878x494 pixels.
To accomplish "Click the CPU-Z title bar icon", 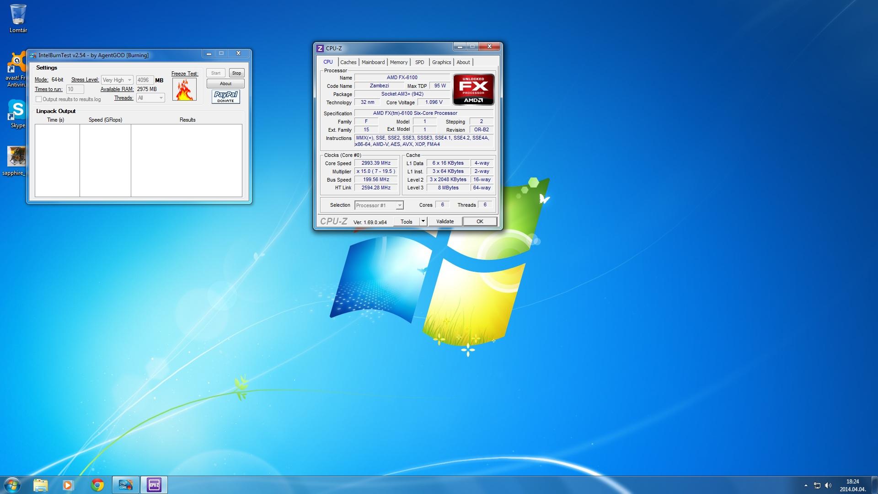I will coord(320,48).
